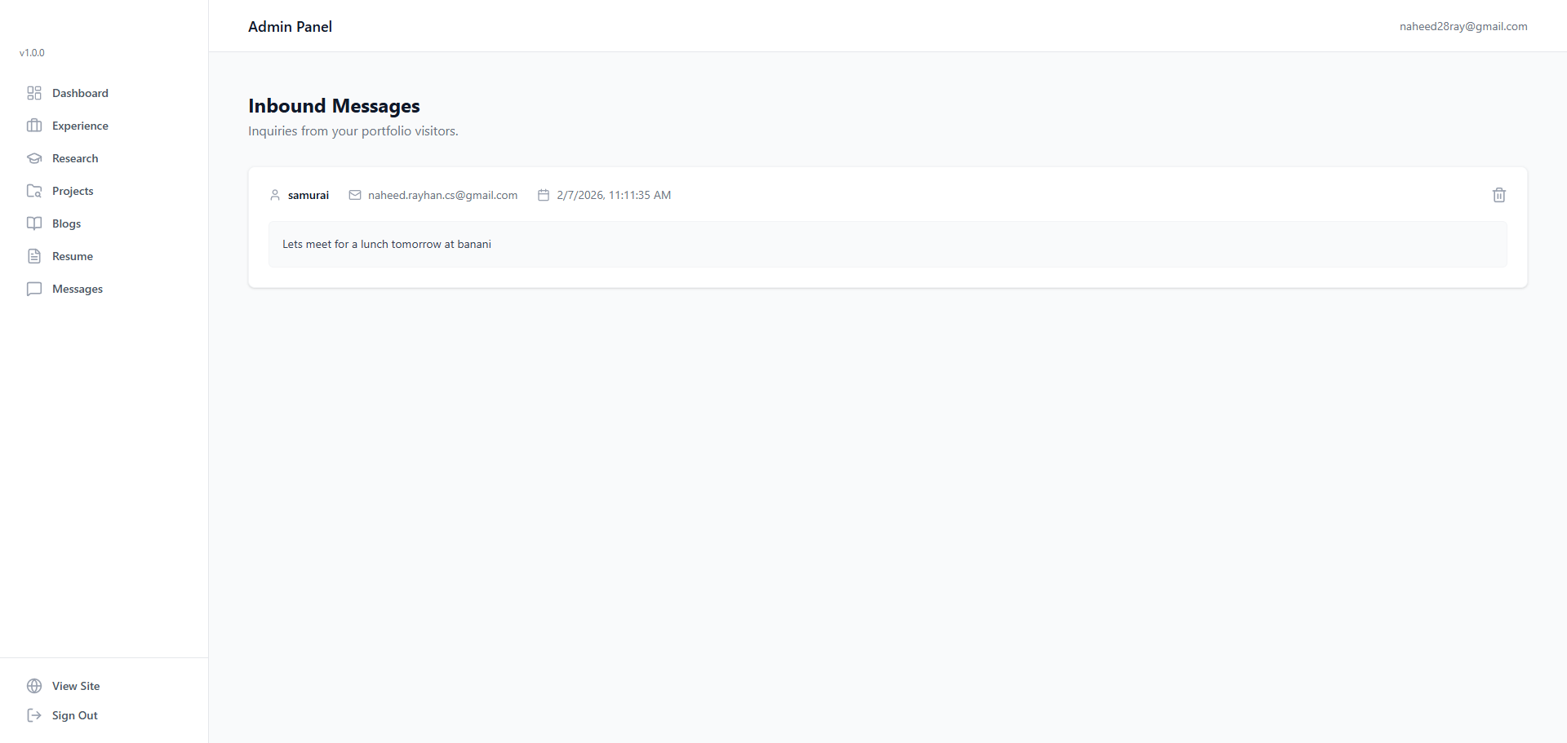Viewport: 1567px width, 743px height.
Task: Click the trash icon to delete samurai's message
Action: [x=1498, y=195]
